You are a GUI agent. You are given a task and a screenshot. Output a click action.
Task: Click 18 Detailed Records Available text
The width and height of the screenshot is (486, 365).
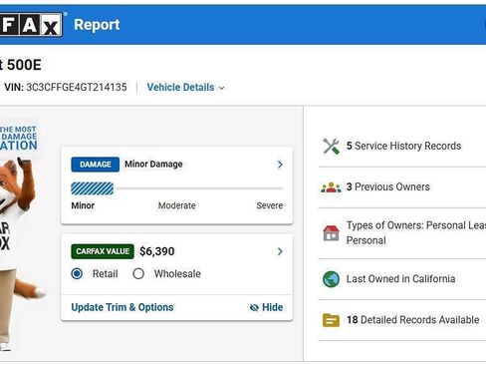click(413, 320)
